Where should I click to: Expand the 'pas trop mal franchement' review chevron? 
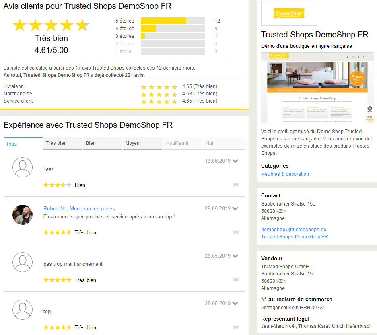pos(235,256)
